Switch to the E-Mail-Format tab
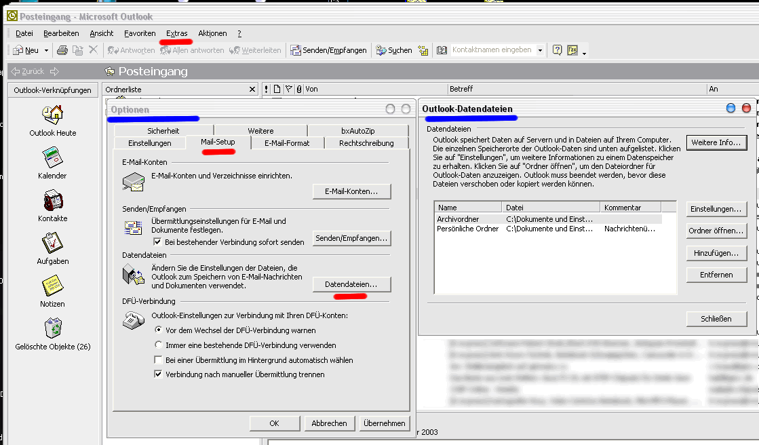Screen dimensions: 759x445 tap(286, 143)
